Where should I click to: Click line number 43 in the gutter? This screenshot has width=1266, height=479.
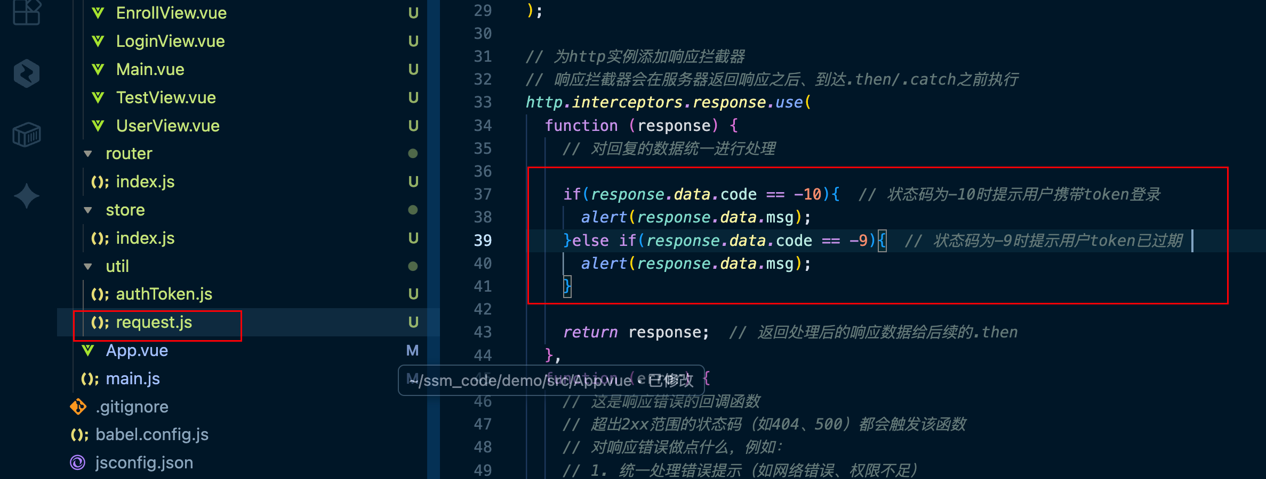tap(483, 332)
